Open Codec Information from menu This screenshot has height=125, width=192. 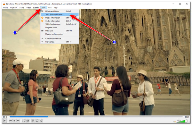coord(60,21)
